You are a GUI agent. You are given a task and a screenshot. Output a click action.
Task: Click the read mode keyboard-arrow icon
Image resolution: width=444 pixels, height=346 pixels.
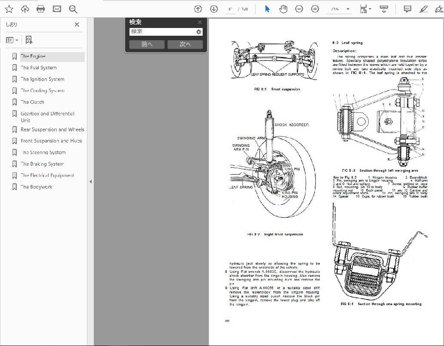click(x=384, y=9)
